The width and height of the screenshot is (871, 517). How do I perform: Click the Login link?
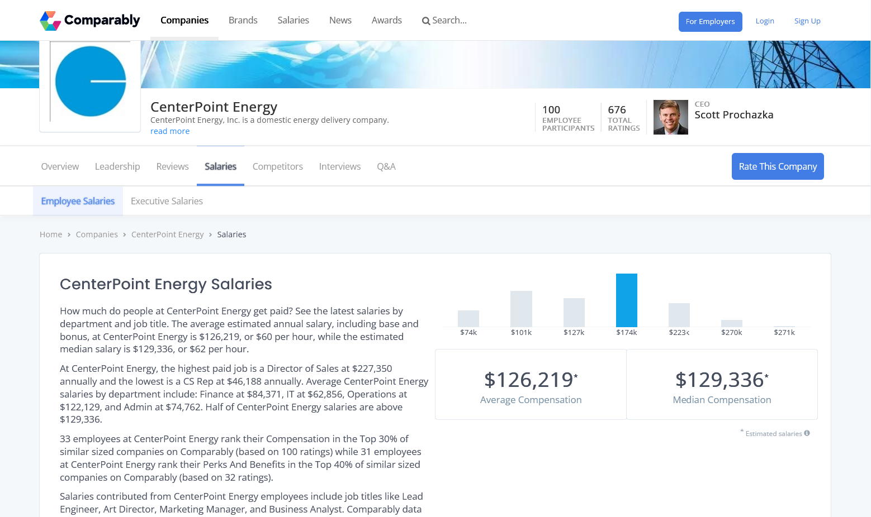click(765, 21)
